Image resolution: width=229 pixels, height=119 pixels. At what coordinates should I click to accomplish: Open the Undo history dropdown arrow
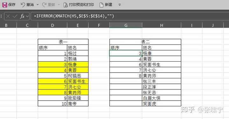point(38,5)
